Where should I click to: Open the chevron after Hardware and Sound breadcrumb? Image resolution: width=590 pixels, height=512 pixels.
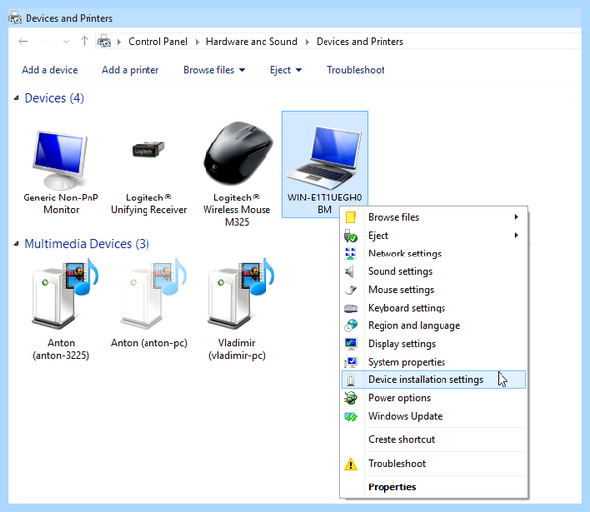tap(307, 42)
